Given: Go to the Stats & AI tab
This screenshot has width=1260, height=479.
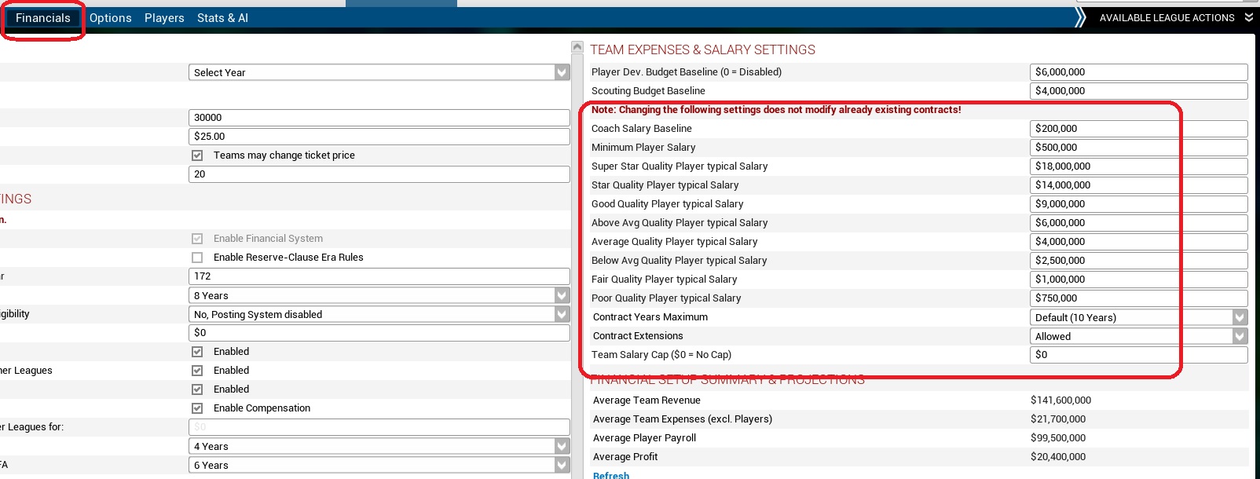Looking at the screenshot, I should tap(222, 18).
